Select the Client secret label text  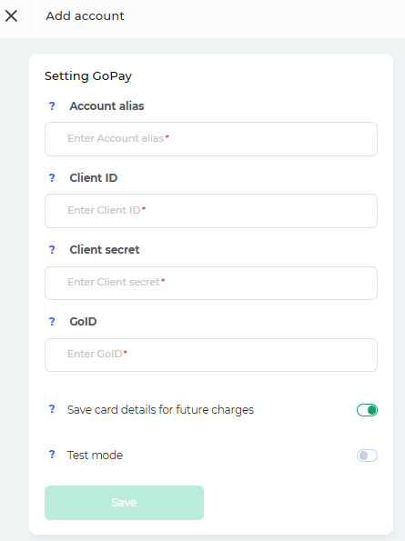click(x=105, y=249)
